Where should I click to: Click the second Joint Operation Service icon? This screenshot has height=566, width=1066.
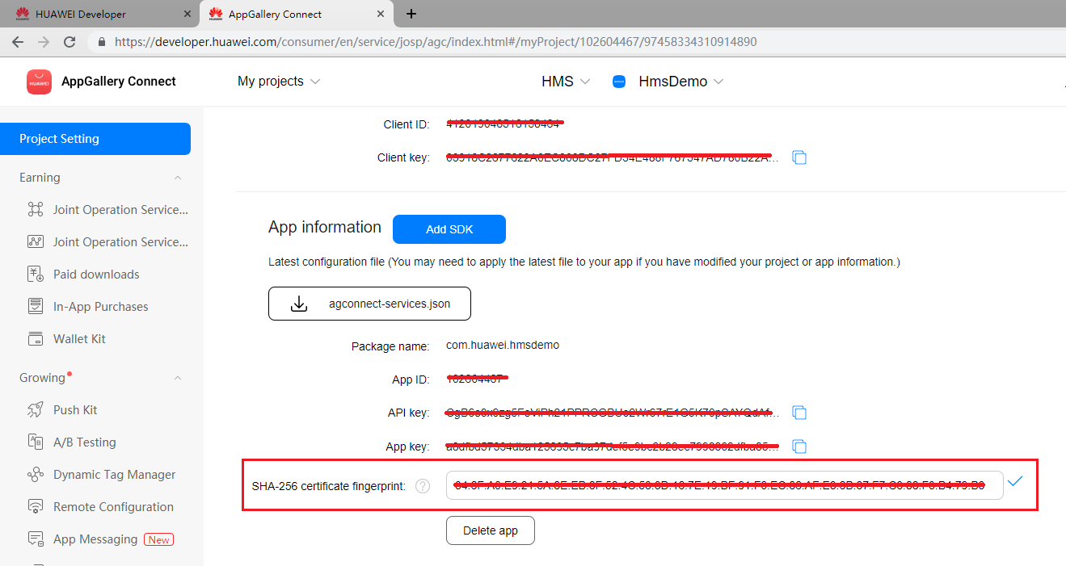(36, 241)
